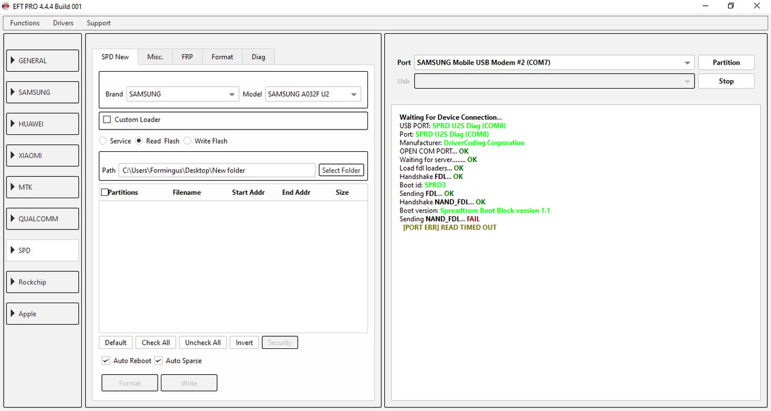Viewport: 771px width, 411px height.
Task: Expand the Apple sidebar section
Action: pos(43,314)
